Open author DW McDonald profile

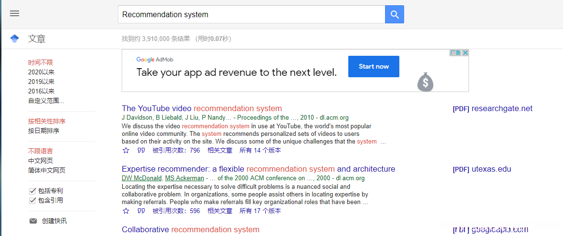click(142, 178)
